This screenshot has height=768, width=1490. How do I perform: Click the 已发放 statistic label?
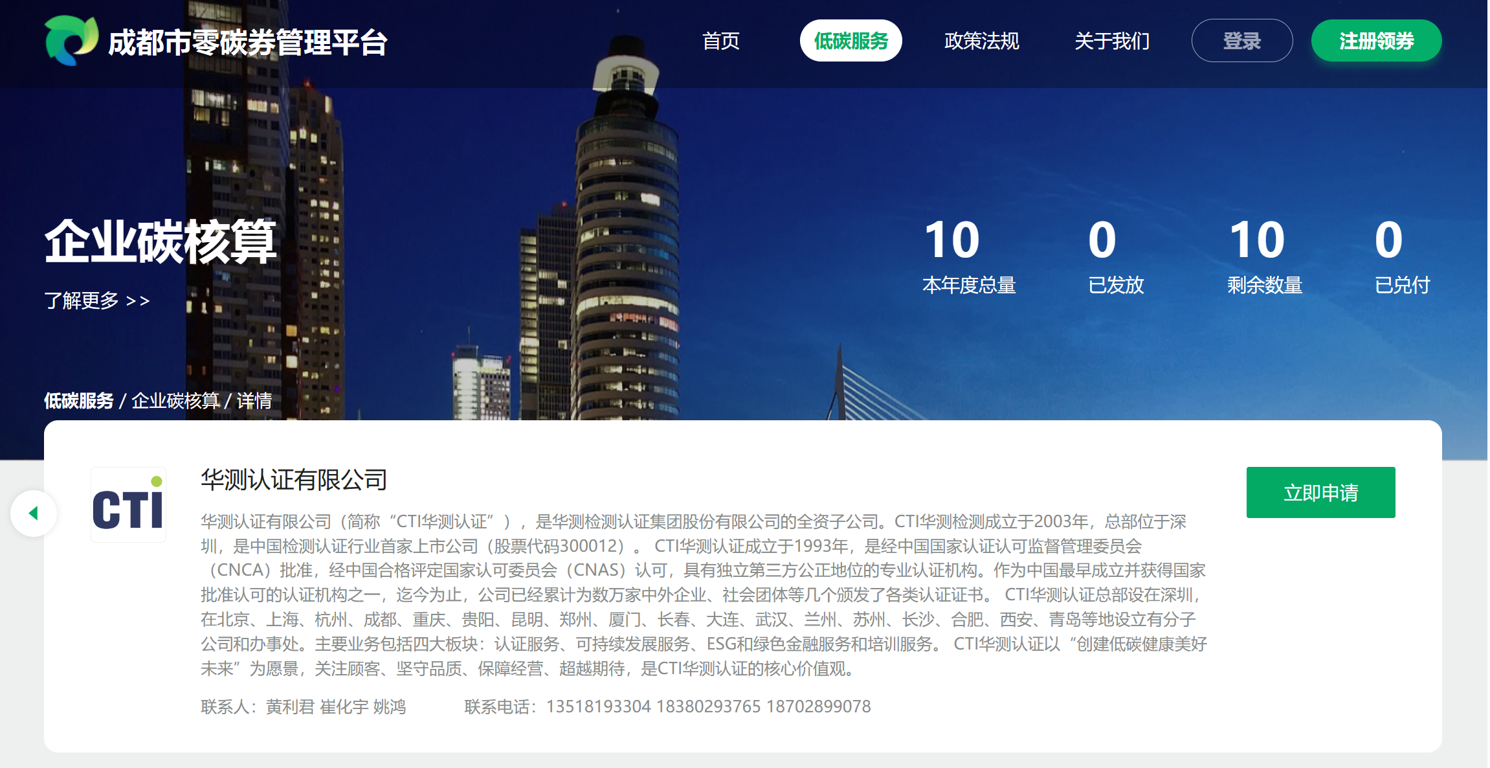pos(1116,285)
